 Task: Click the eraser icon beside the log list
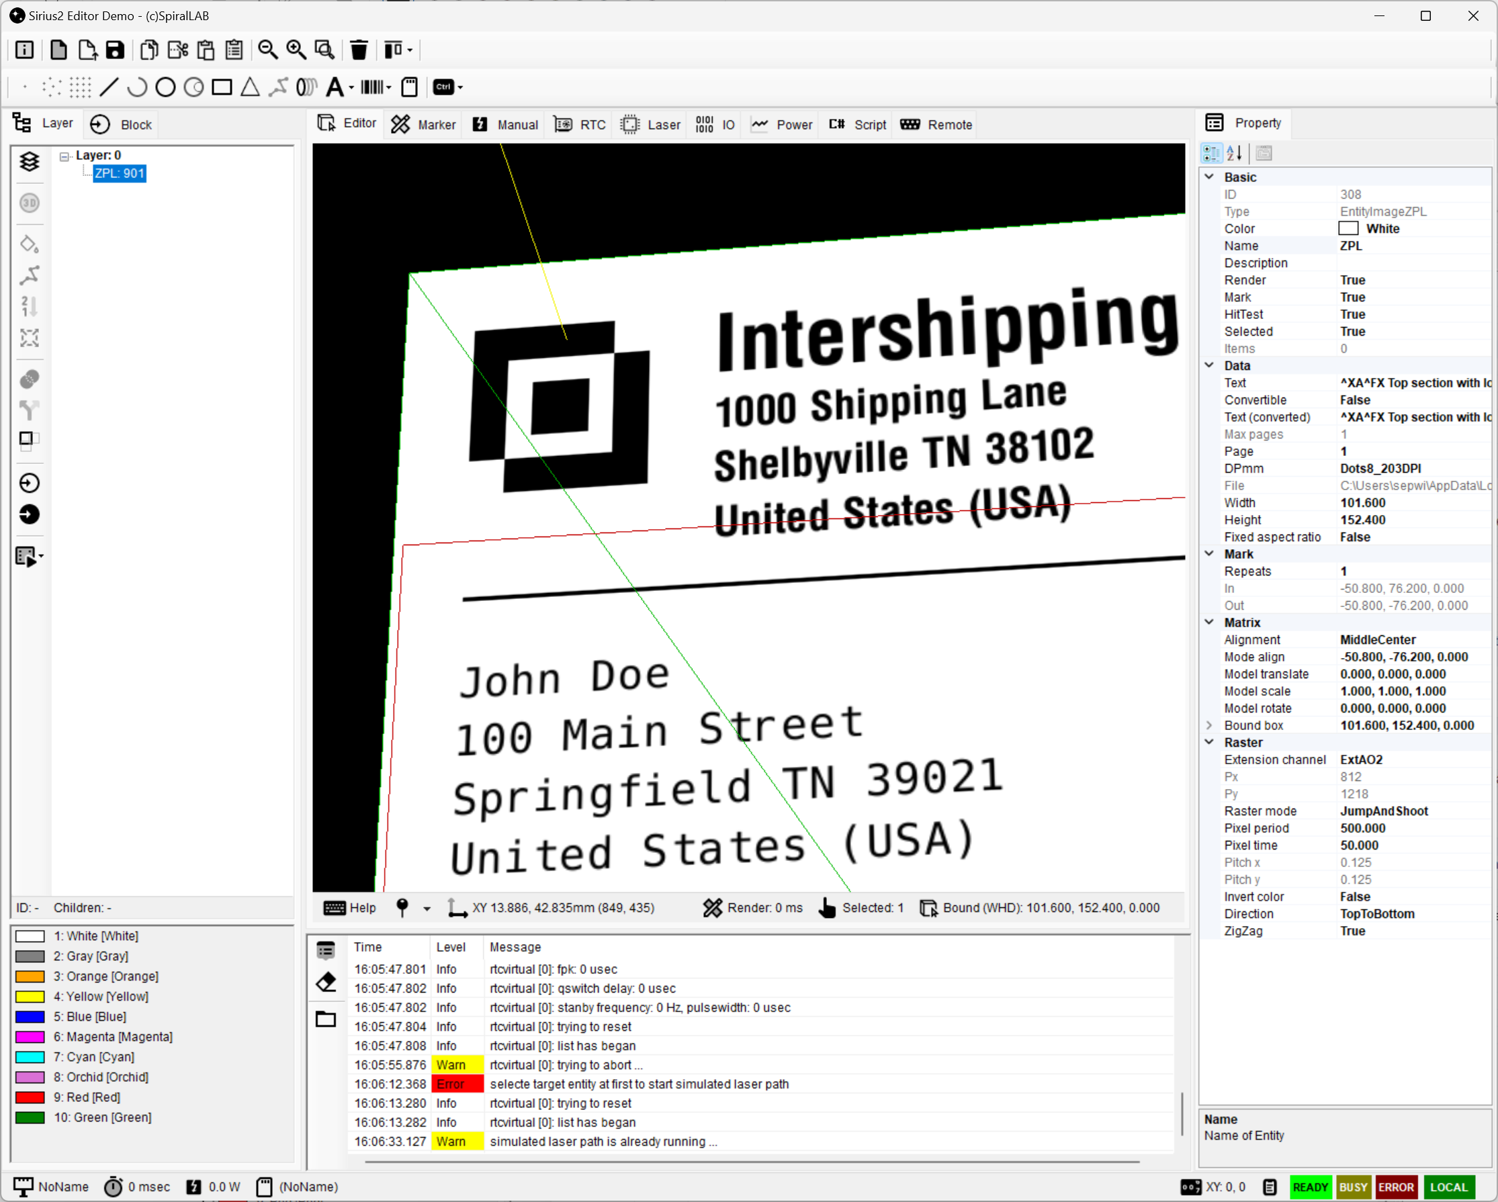326,982
